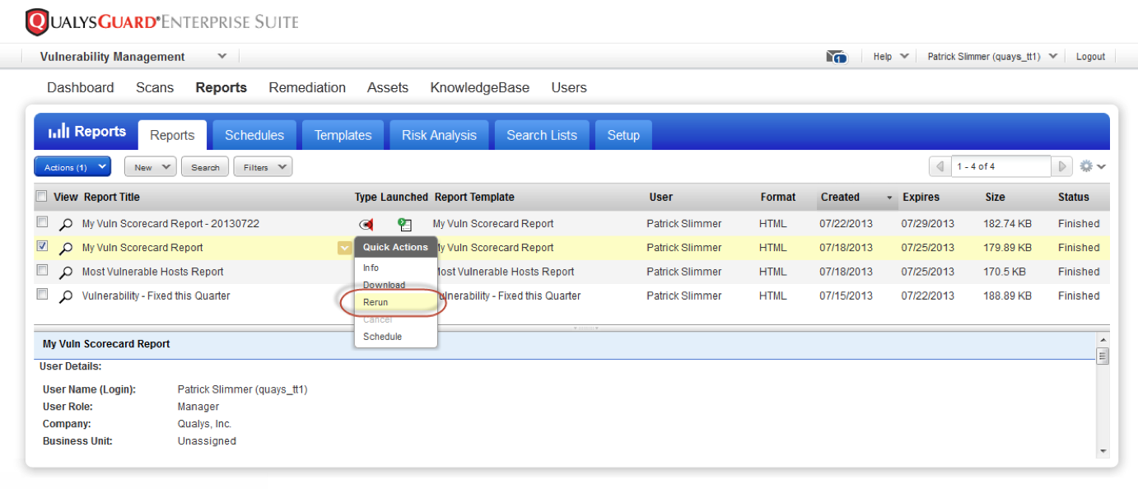Click 07/15/2013 created date cell
This screenshot has width=1138, height=489.
point(846,296)
